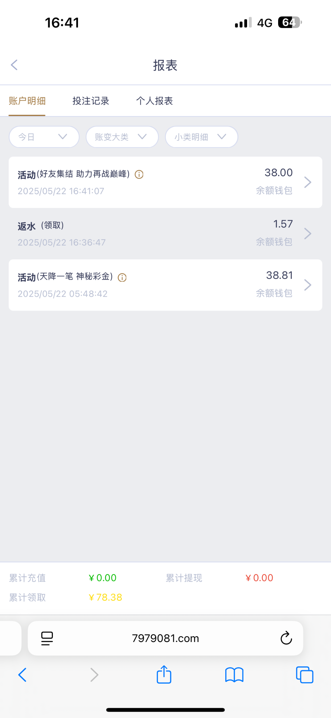Image resolution: width=331 pixels, height=718 pixels.
Task: Open Safari bookmarks book icon
Action: (234, 675)
